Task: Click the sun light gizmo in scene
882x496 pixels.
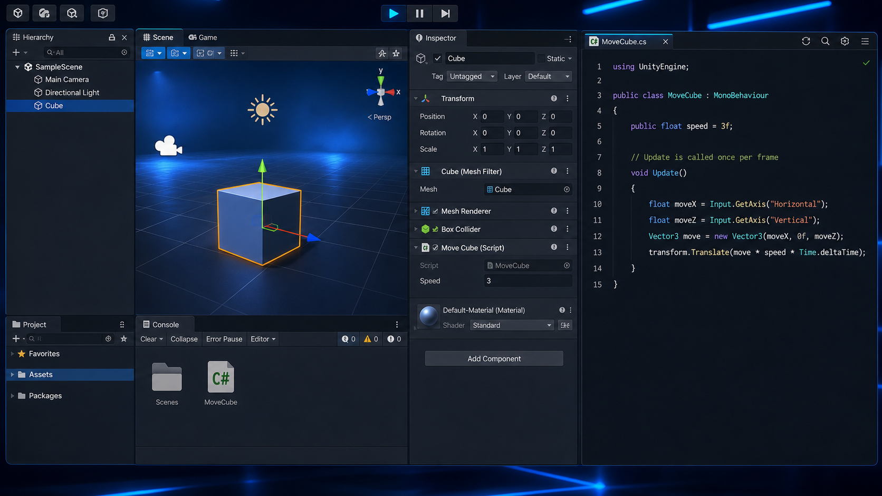Action: 262,110
